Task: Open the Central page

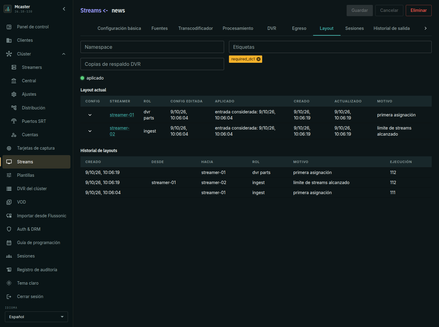Action: pos(36,81)
